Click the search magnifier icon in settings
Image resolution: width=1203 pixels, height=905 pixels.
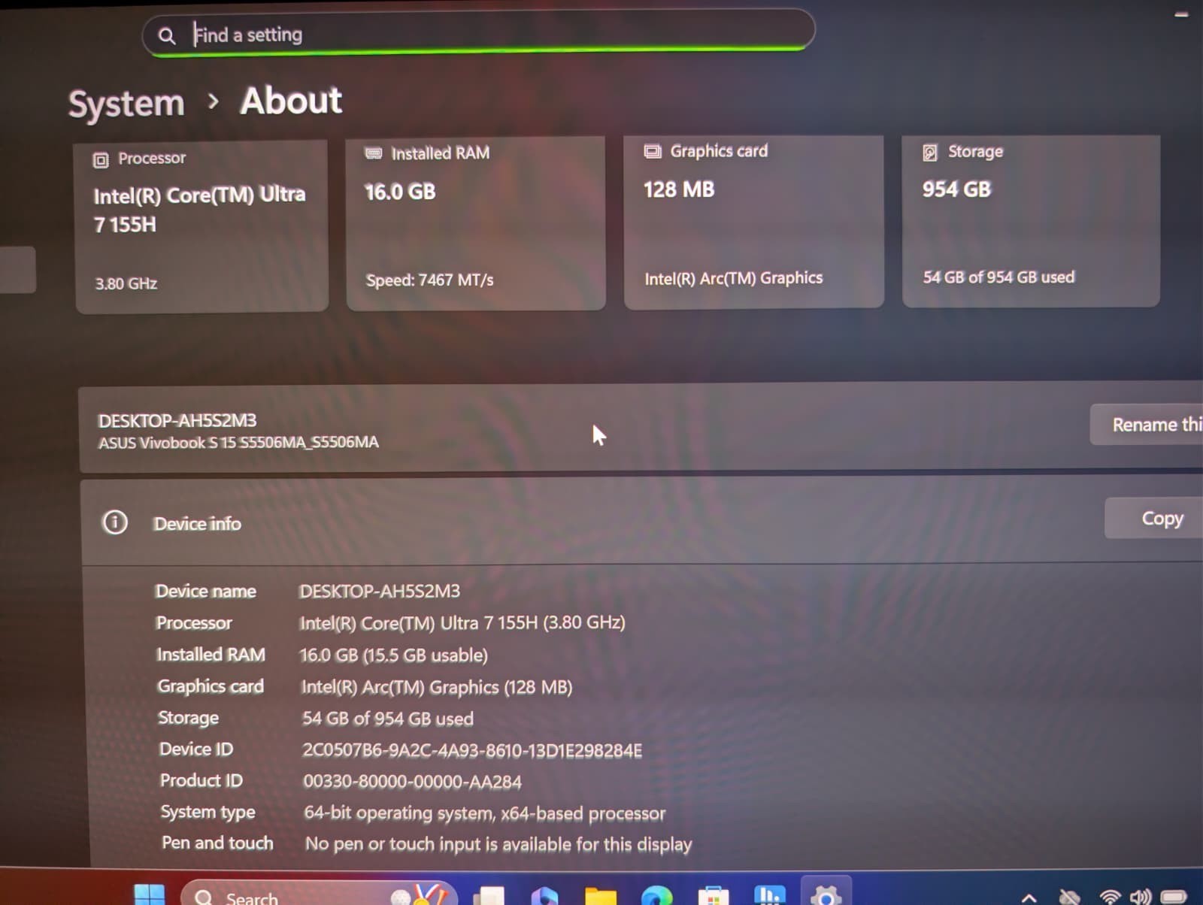point(167,35)
